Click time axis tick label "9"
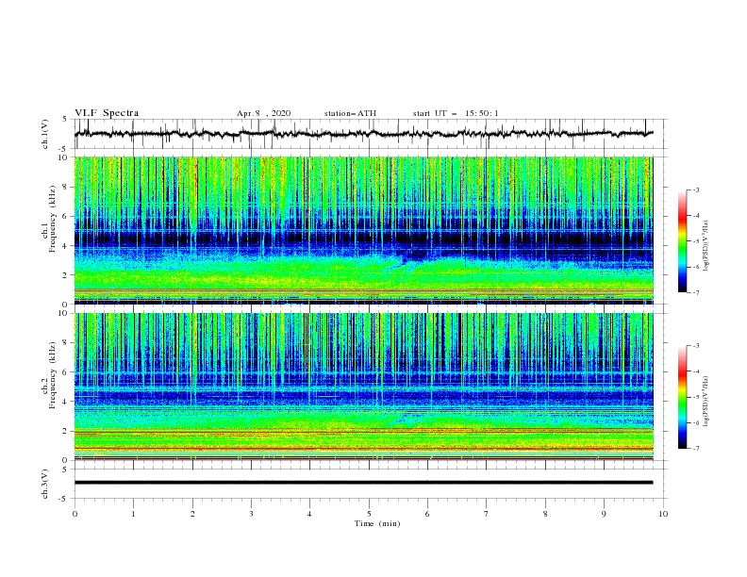 (604, 514)
